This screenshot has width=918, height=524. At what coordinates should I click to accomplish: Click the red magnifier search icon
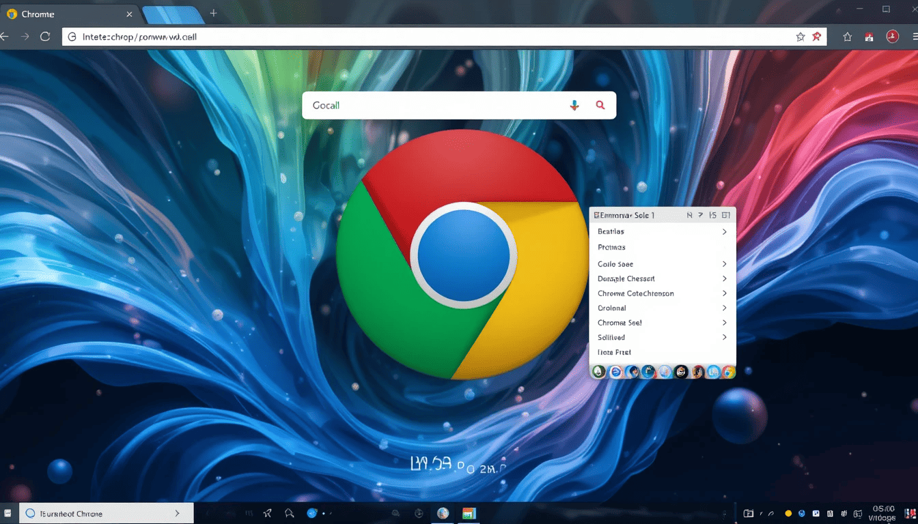coord(600,105)
